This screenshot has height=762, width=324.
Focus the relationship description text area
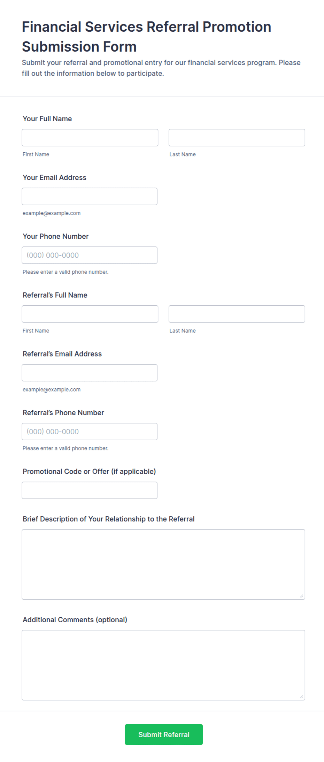[163, 565]
